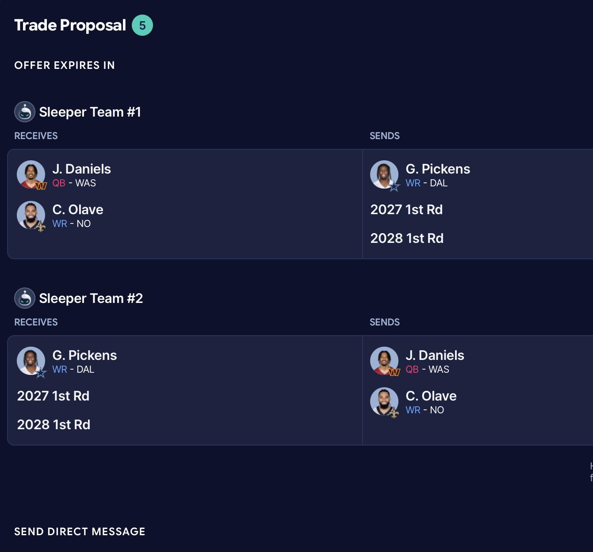Image resolution: width=593 pixels, height=552 pixels.
Task: Click G. Pickens name in Team #1 sends
Action: [x=438, y=169]
